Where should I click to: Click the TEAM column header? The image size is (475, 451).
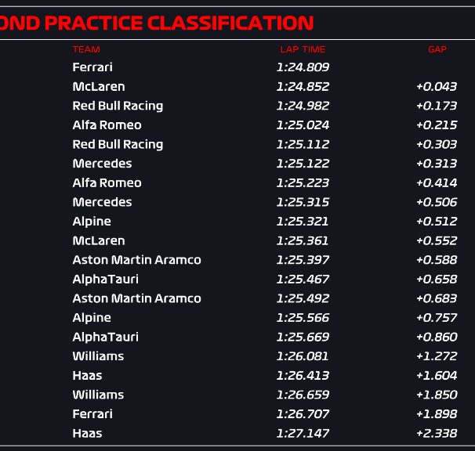click(86, 49)
